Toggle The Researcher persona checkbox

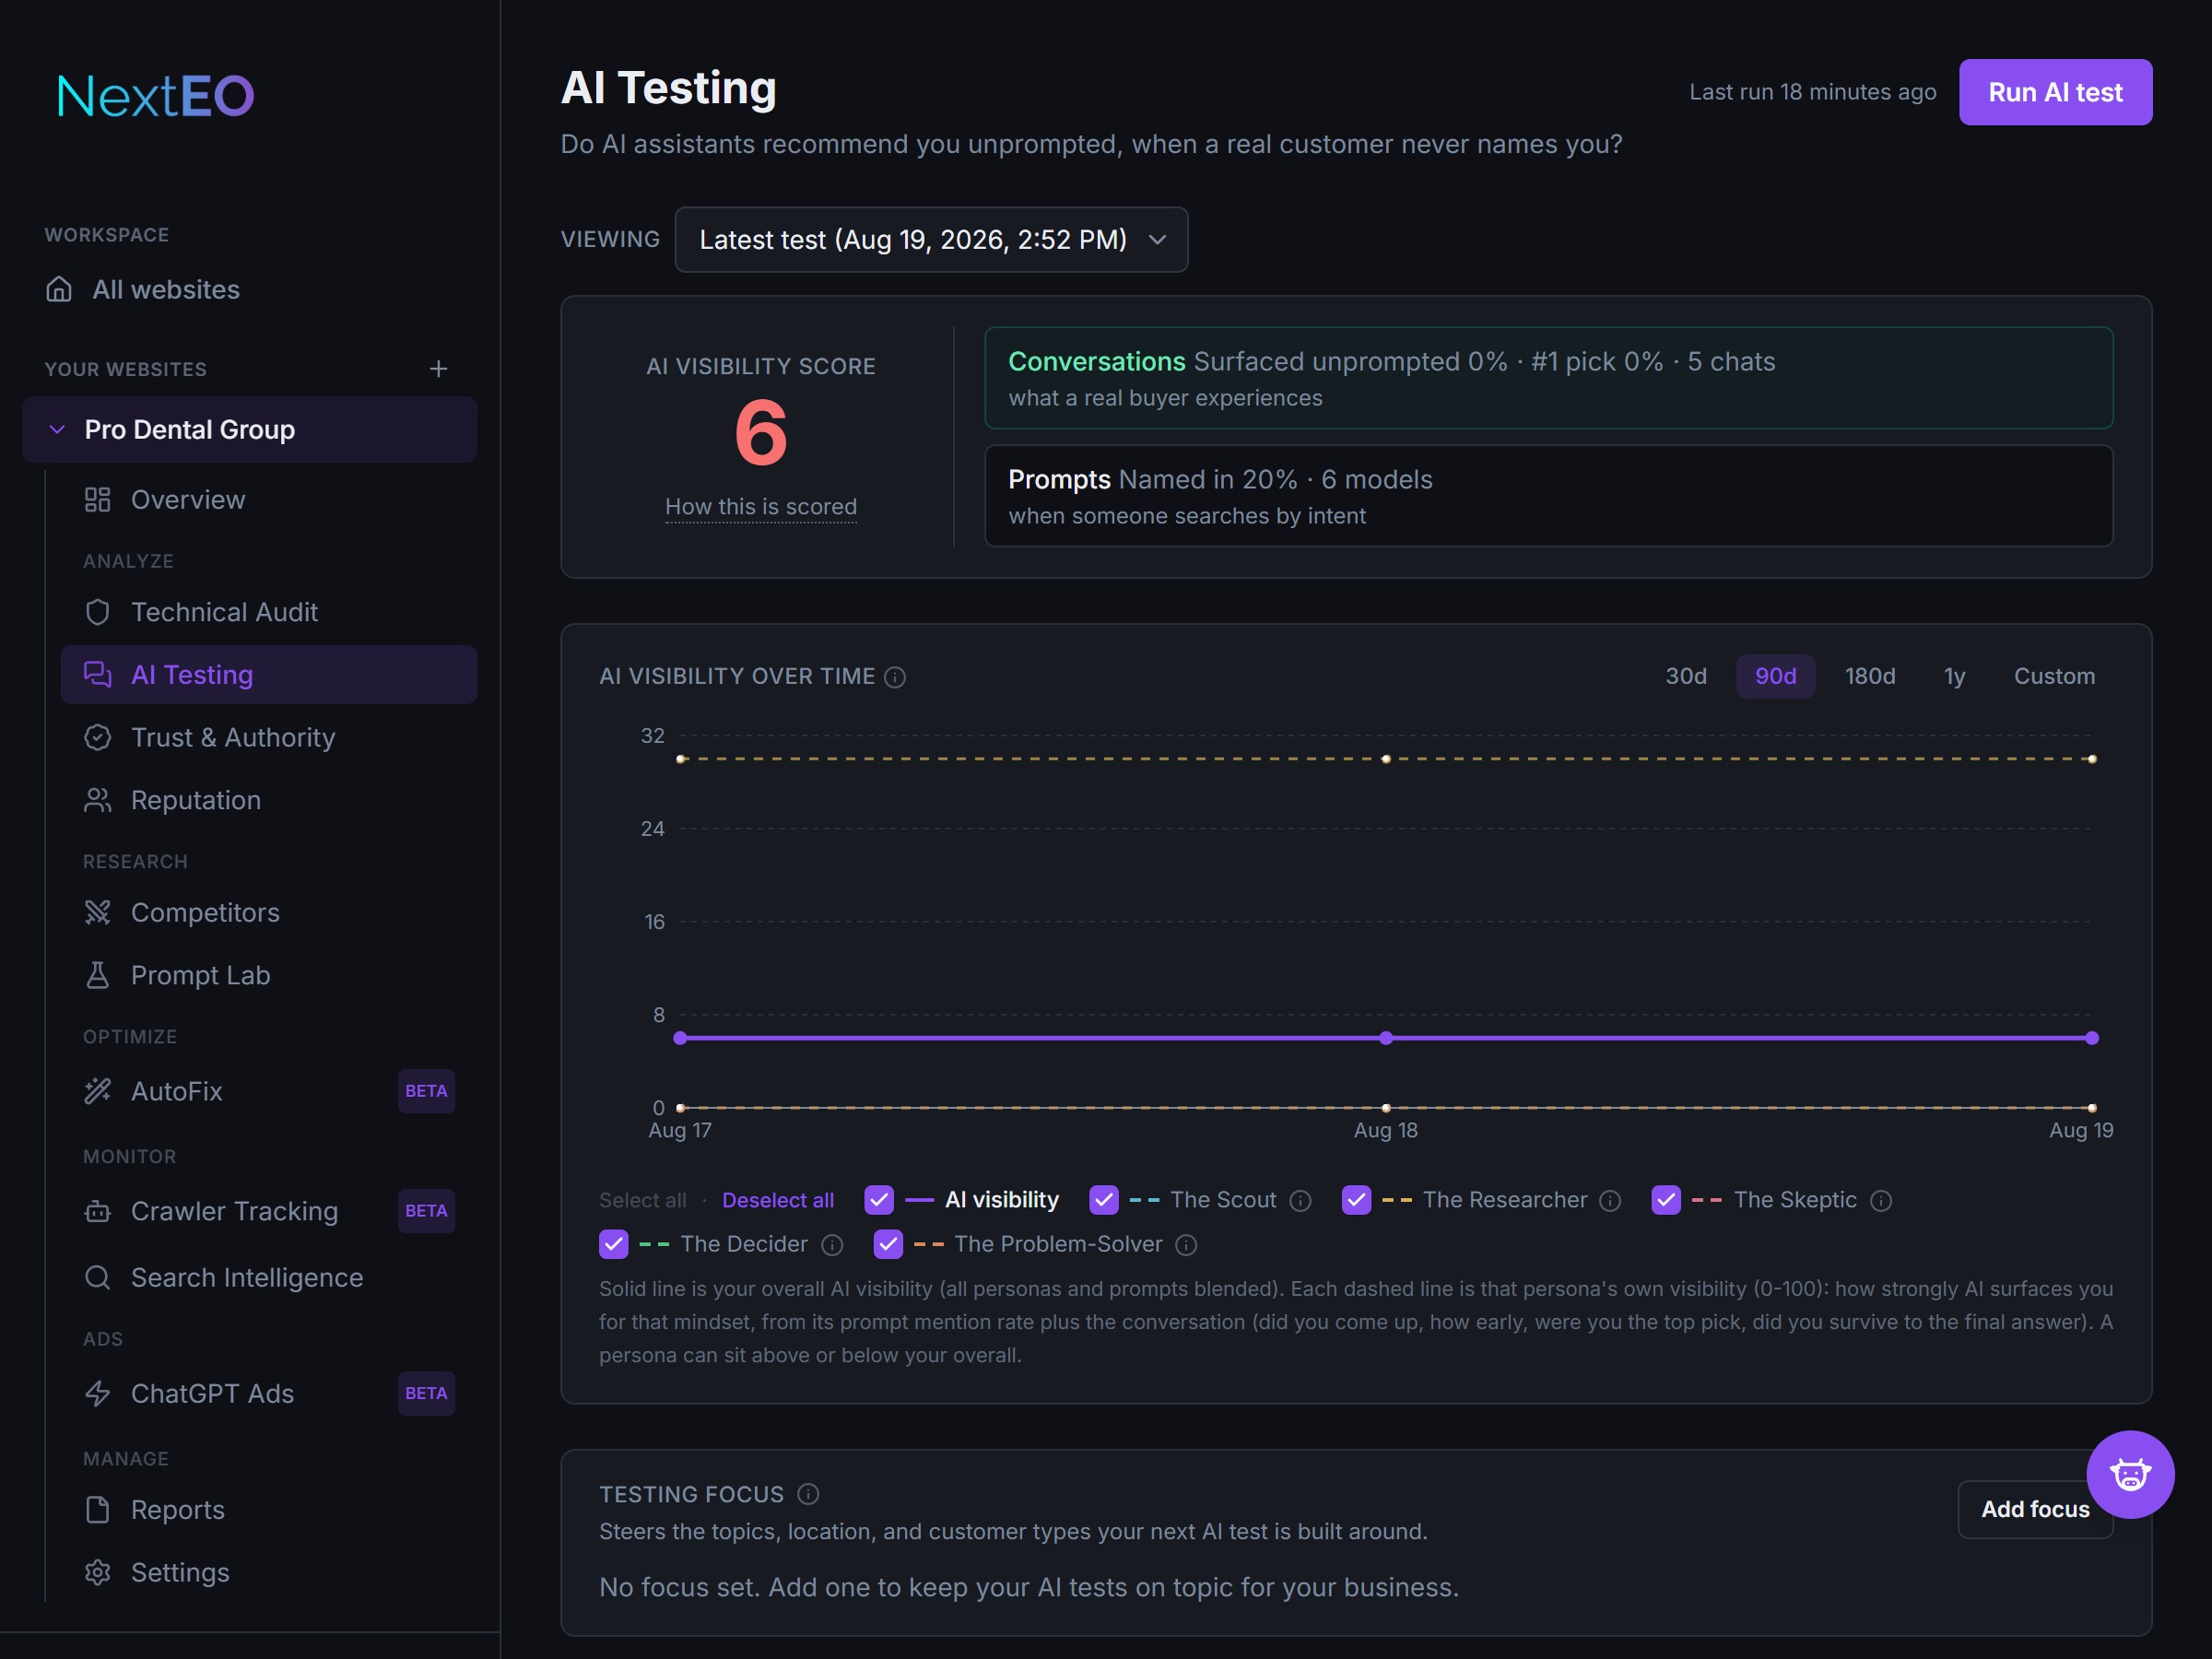pyautogui.click(x=1356, y=1199)
